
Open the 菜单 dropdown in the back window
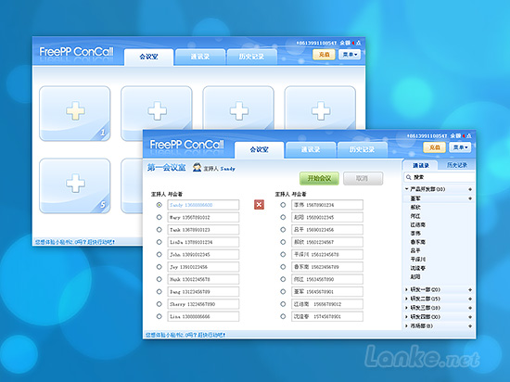coord(350,55)
